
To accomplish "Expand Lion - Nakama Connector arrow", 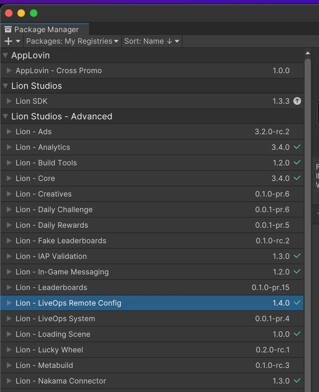I will (9, 381).
